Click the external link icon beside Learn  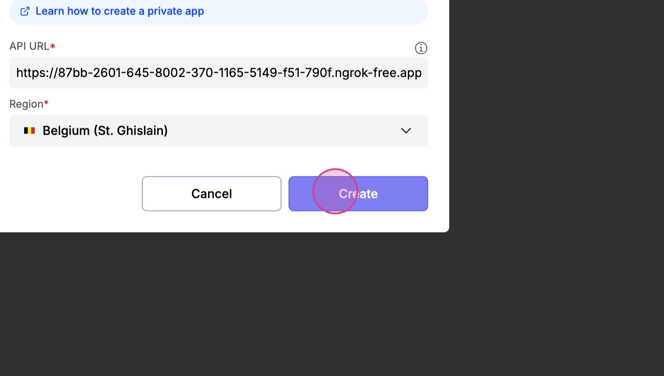25,11
